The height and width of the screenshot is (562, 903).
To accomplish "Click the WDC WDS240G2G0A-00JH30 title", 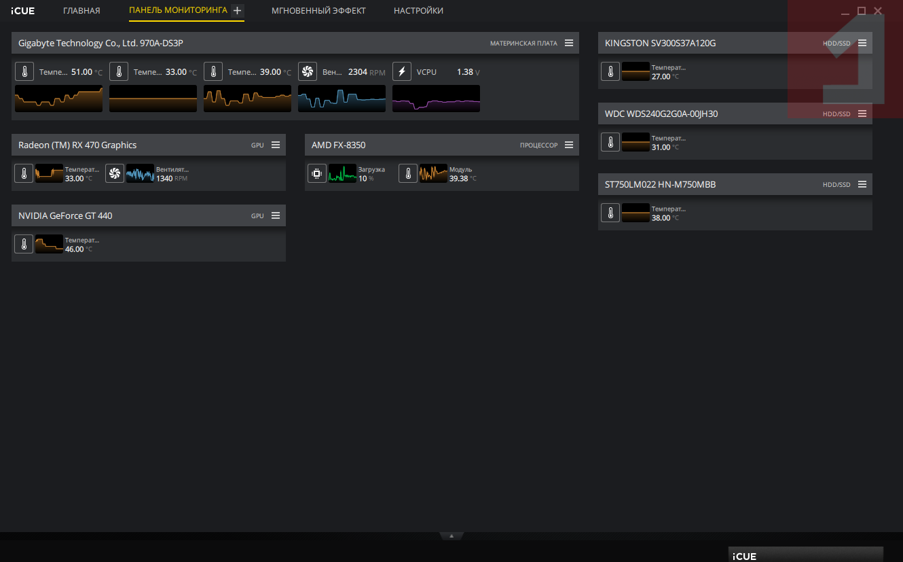I will 661,113.
